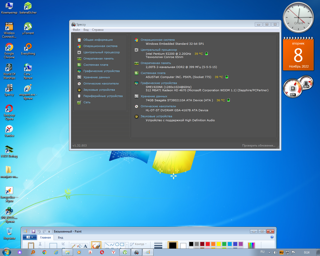320x256 pixels.
Task: Click the Redo arrow in Paint title bar
Action: pyautogui.click(x=44, y=231)
